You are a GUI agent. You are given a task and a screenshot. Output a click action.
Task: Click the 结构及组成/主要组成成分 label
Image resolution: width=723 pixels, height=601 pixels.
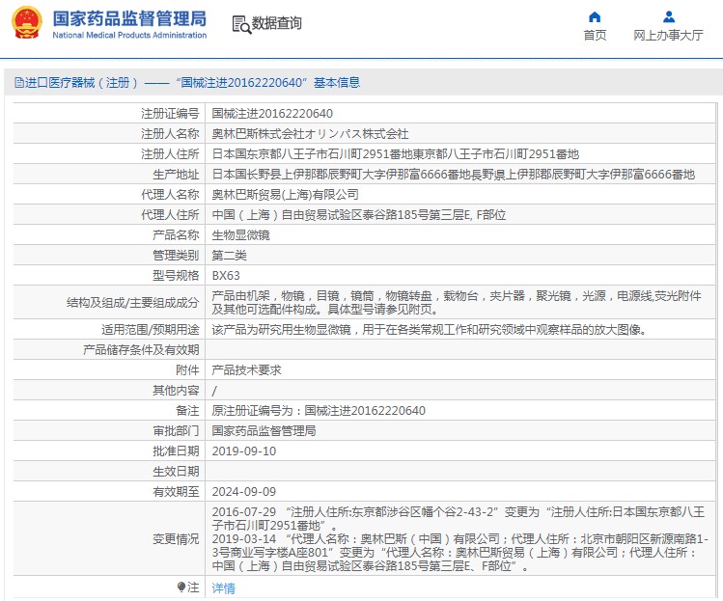point(133,302)
